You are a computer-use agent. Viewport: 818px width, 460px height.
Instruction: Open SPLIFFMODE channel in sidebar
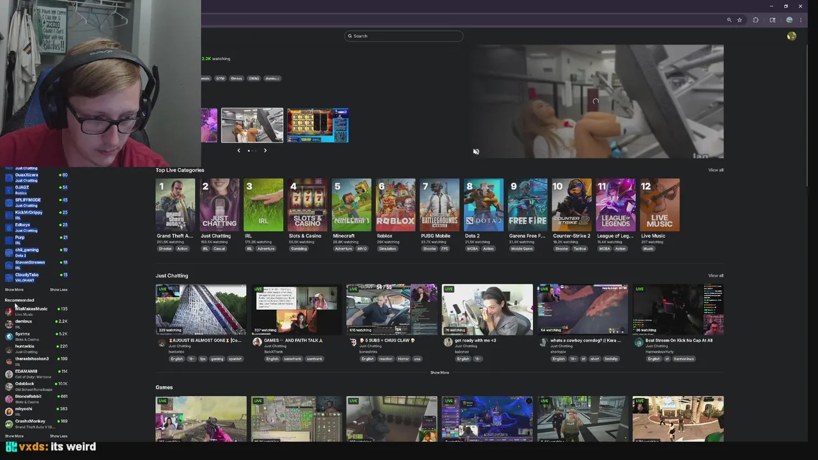point(36,203)
